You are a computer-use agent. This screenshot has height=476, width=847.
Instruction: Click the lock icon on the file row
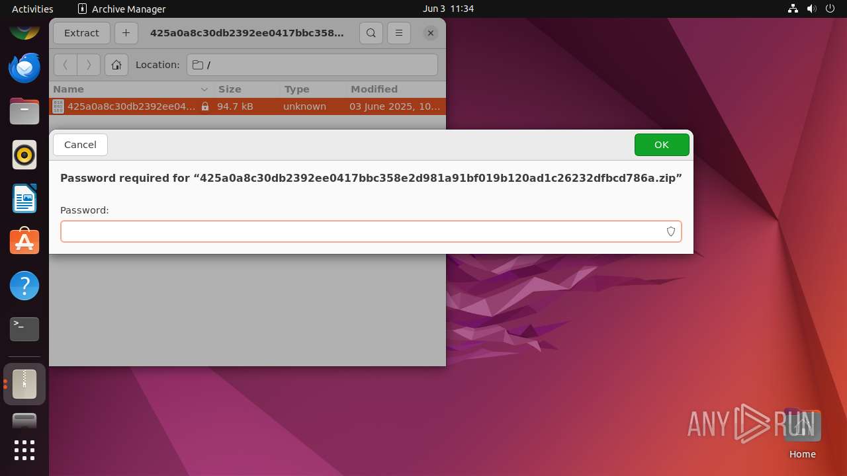(205, 106)
